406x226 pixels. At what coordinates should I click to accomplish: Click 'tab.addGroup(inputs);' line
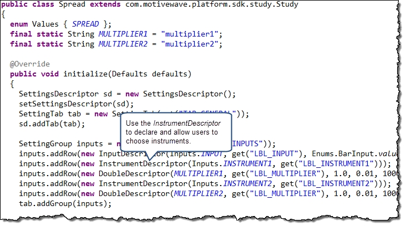[65, 204]
